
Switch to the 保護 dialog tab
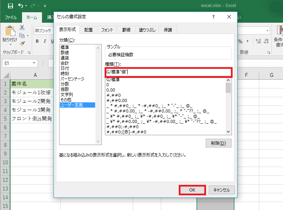168,30
